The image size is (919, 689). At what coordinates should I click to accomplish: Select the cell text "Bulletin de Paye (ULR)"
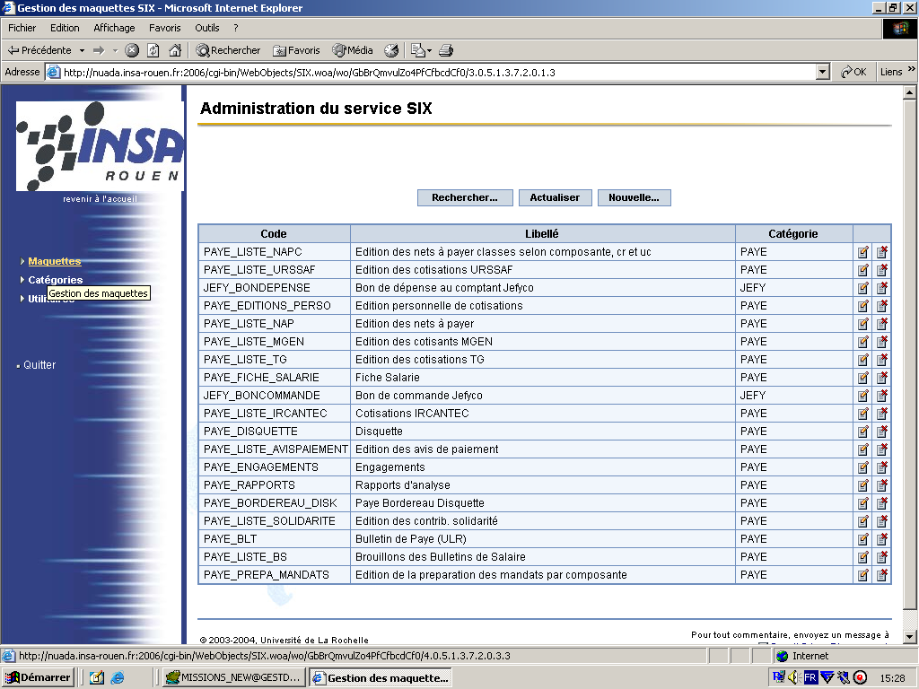411,539
